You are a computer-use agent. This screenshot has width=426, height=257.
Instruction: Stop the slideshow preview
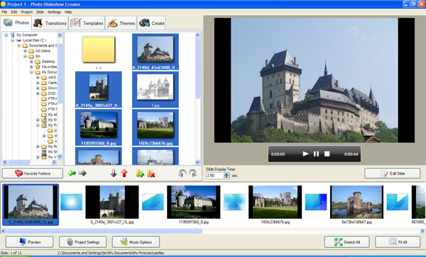click(327, 154)
